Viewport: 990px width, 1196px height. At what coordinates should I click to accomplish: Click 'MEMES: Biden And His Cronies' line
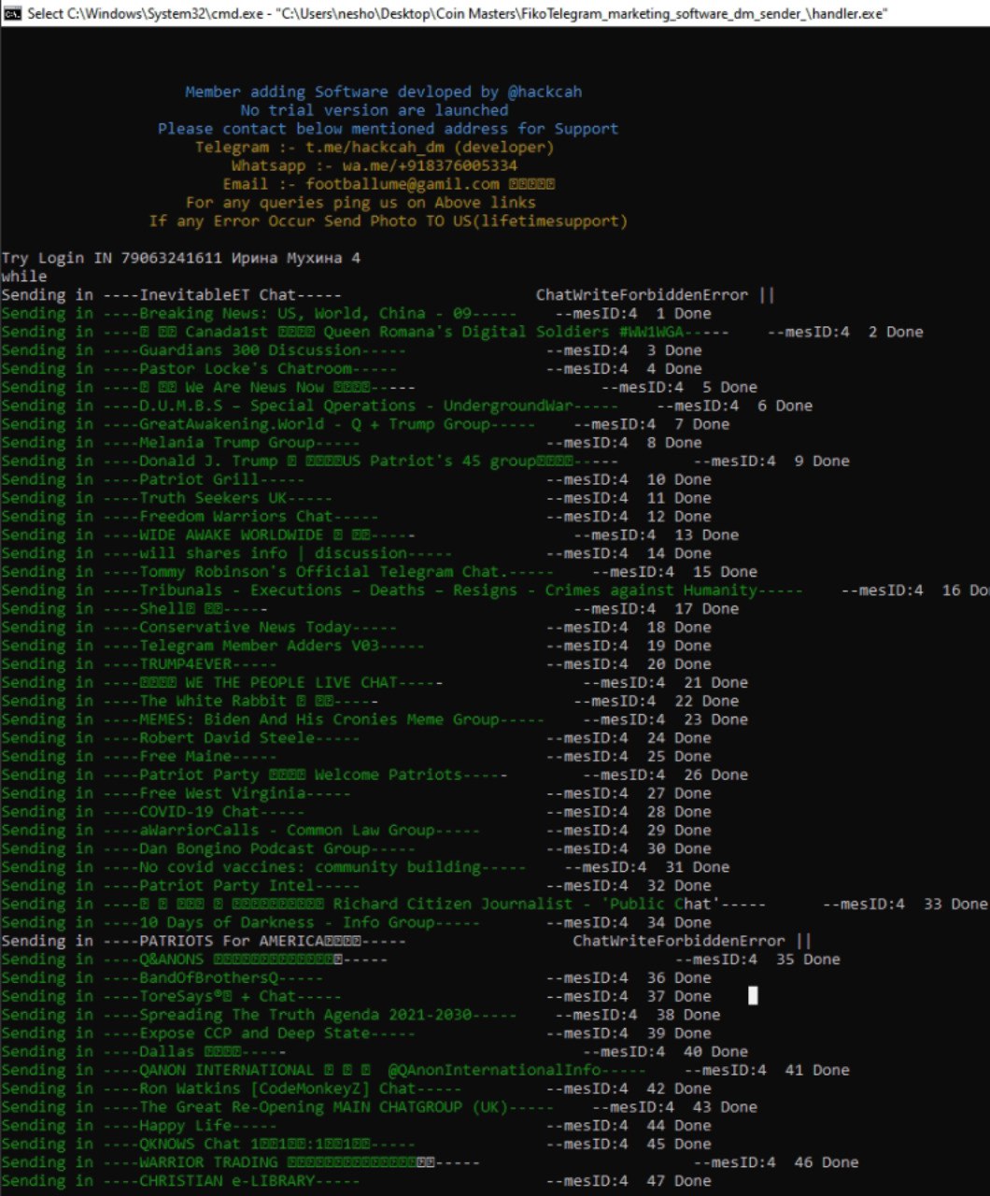375,719
